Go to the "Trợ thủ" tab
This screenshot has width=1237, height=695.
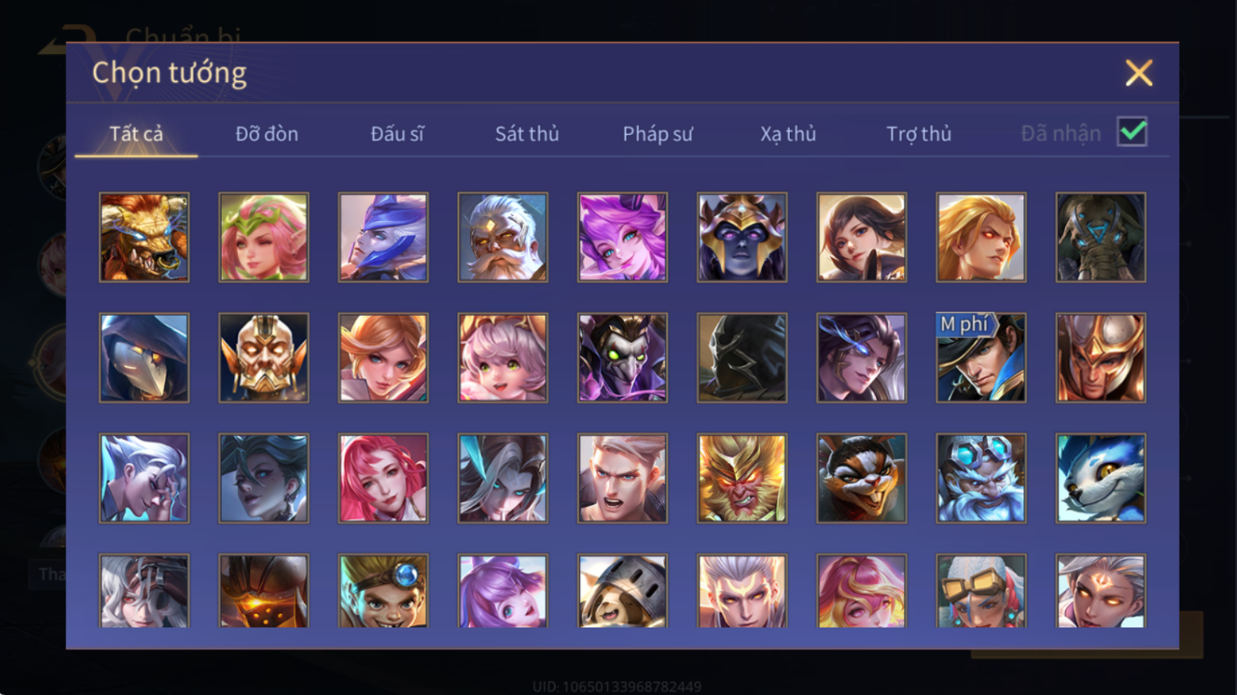(919, 133)
